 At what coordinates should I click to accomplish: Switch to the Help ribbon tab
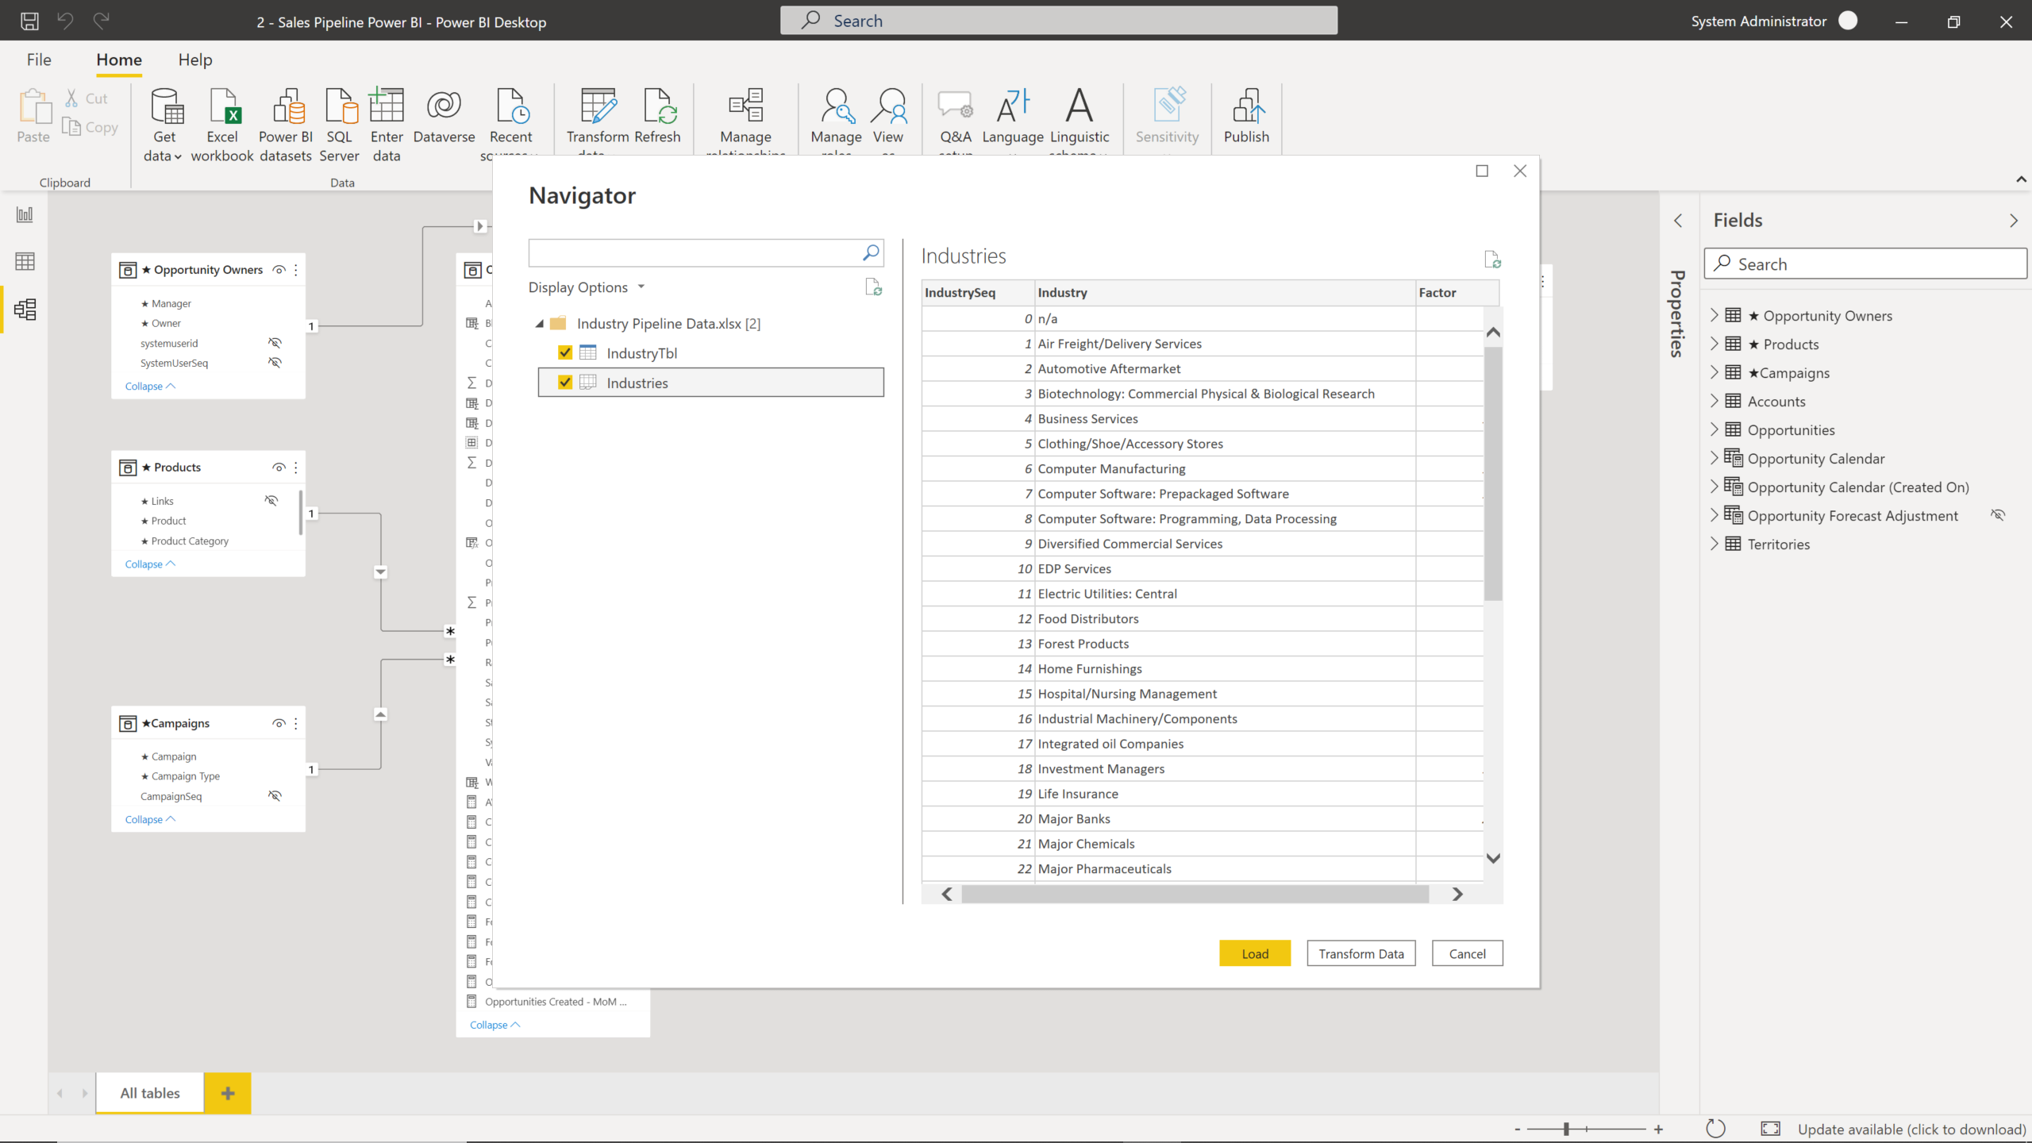coord(195,60)
